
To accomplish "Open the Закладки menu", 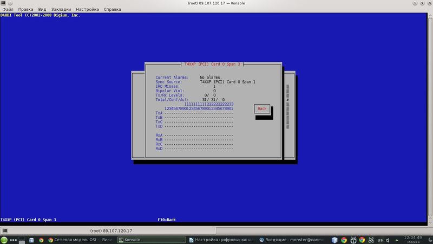I will coord(61,10).
